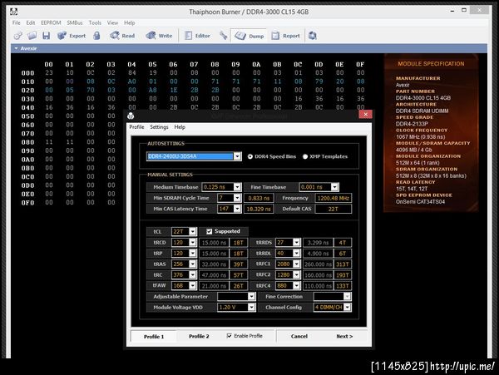
Task: Open the Editor from toolbar
Action: click(x=197, y=36)
